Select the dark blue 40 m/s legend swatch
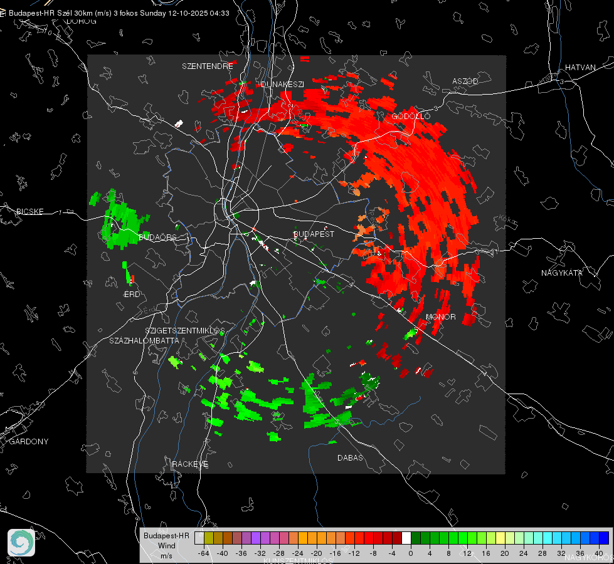 604,538
